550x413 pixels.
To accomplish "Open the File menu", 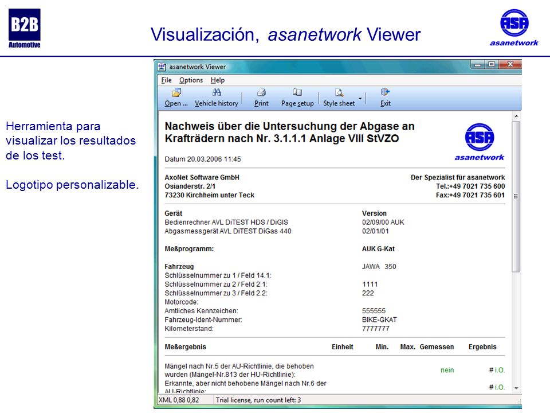I will click(x=166, y=80).
